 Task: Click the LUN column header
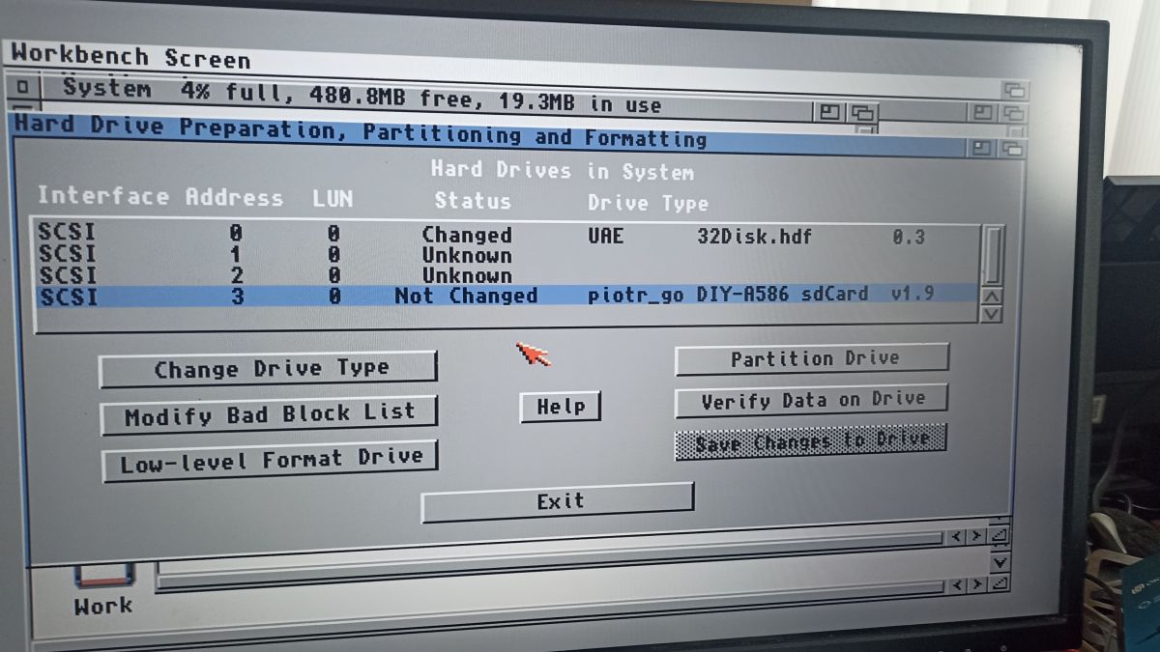coord(333,199)
